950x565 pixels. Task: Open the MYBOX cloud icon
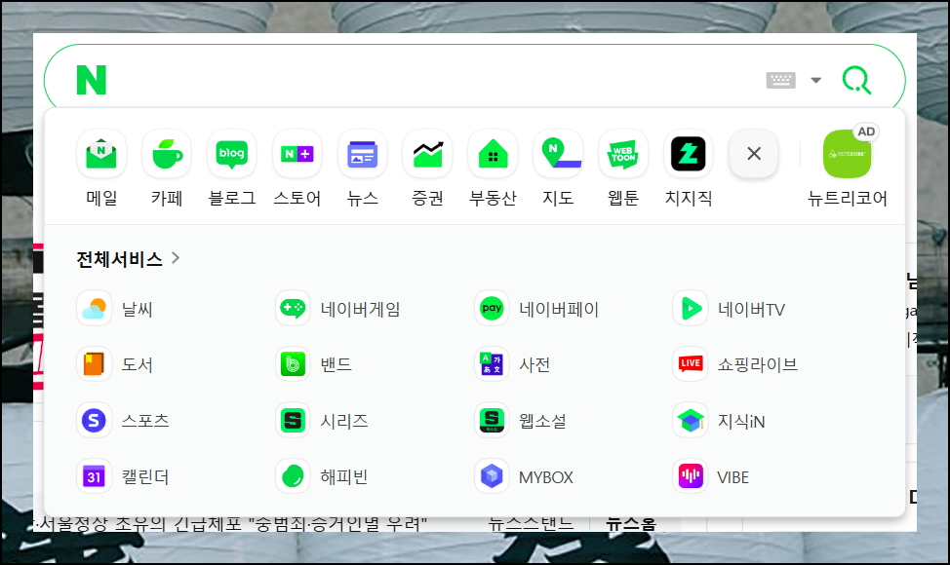[x=492, y=476]
